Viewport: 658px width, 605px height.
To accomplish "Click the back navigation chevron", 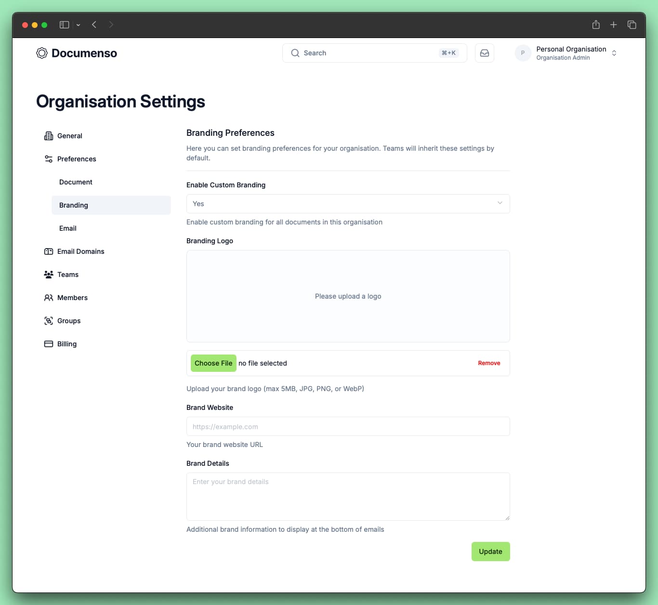I will coord(94,25).
